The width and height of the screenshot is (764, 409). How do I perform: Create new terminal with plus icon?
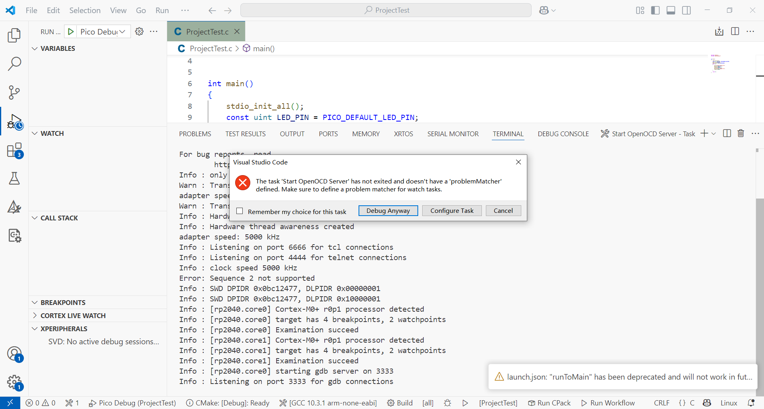coord(704,133)
